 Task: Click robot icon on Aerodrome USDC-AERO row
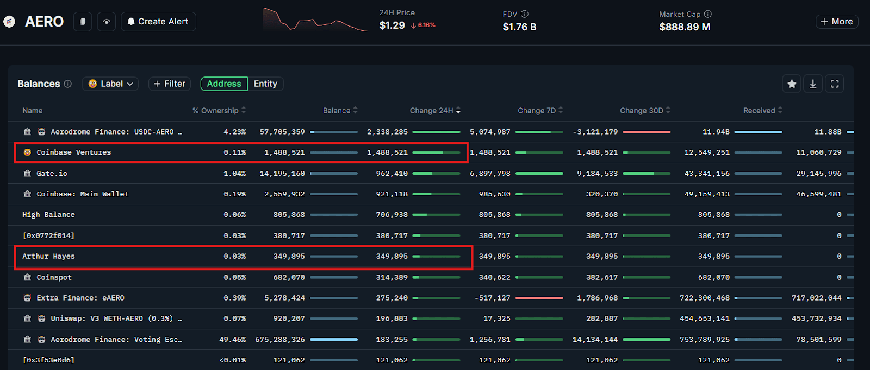(41, 132)
